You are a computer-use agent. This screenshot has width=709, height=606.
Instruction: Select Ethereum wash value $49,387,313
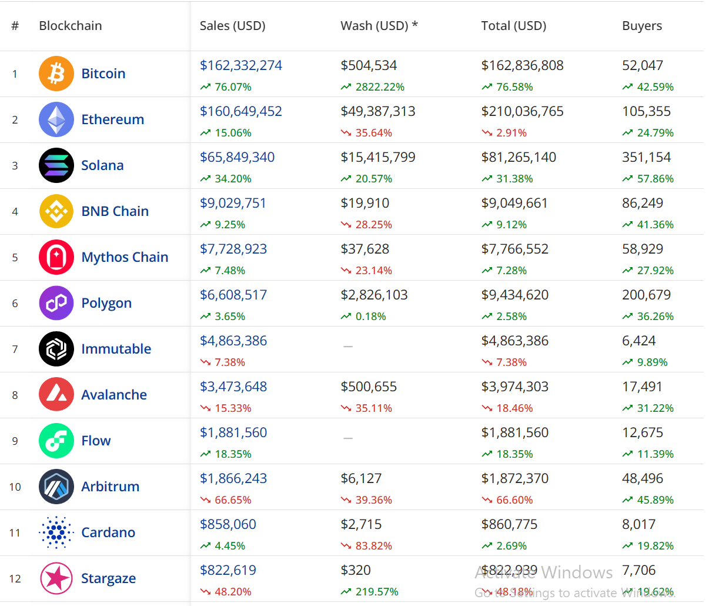378,111
